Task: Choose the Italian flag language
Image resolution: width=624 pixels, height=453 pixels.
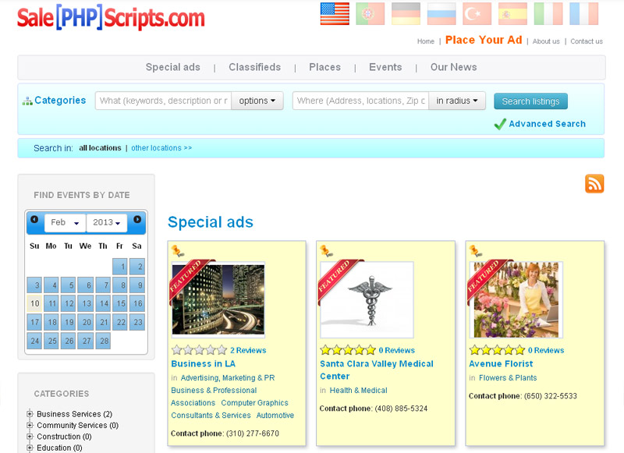Action: point(548,14)
